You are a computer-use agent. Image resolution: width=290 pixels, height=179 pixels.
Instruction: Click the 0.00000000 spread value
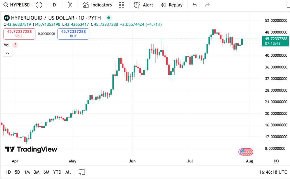[x=46, y=34]
